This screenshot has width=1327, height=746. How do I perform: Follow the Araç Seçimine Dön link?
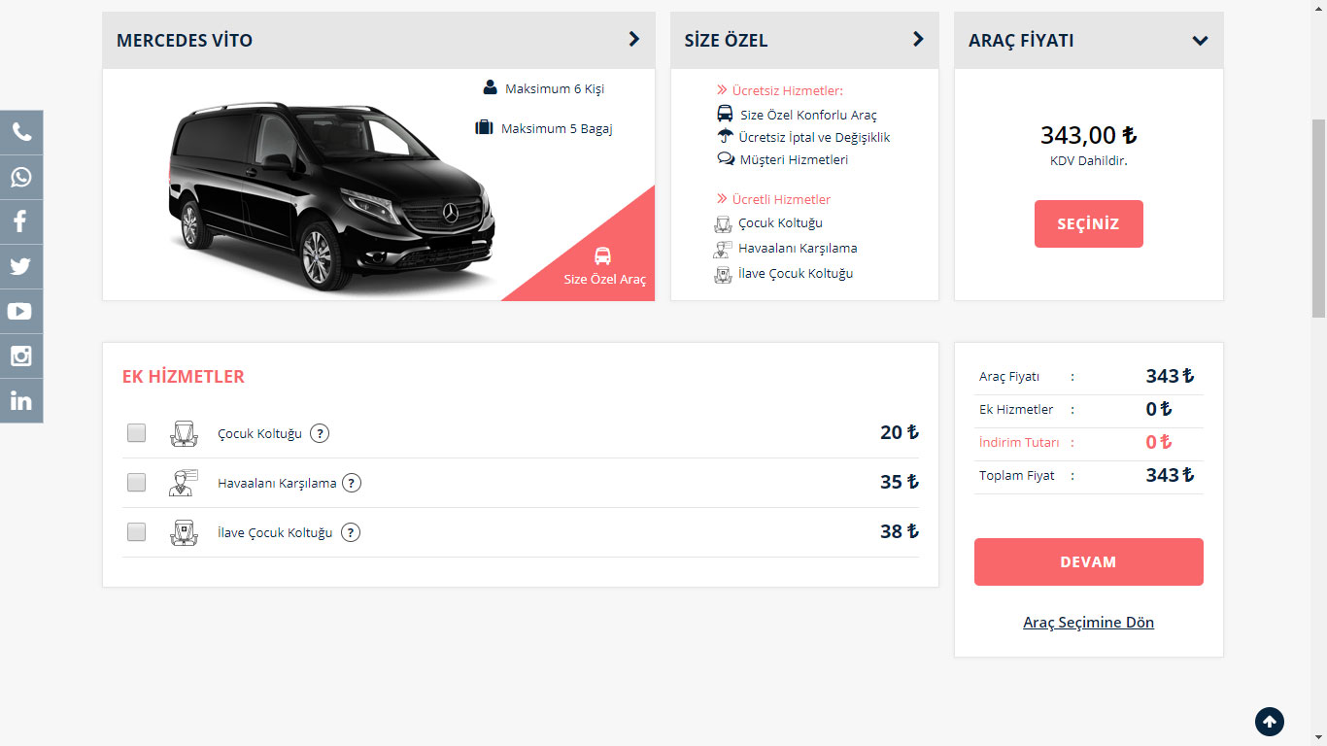[x=1088, y=622]
